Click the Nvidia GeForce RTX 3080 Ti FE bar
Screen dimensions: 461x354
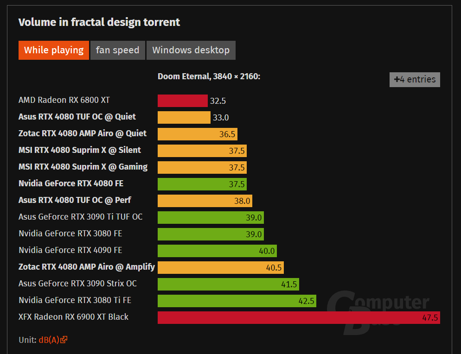237,301
